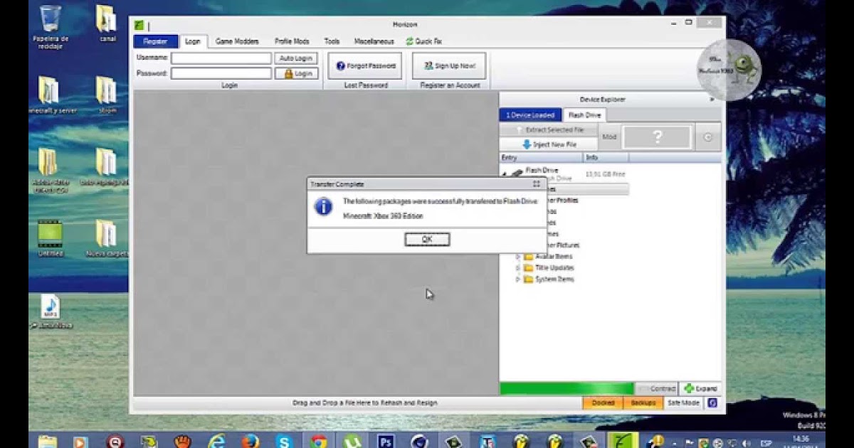Open the Register tab in Horizon
This screenshot has width=854, height=448.
pos(155,41)
